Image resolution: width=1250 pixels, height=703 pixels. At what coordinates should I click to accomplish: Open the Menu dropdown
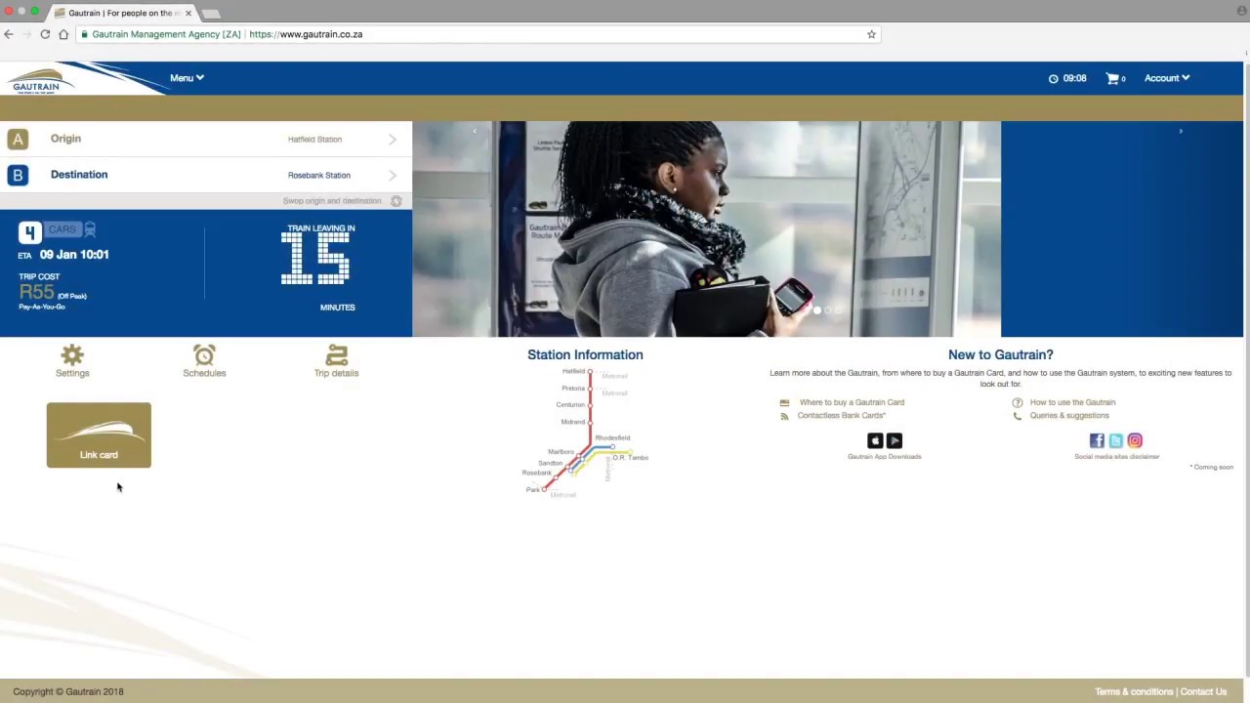point(187,78)
